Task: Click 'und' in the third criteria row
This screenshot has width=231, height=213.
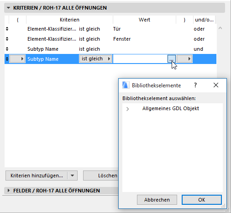Action: 198,49
